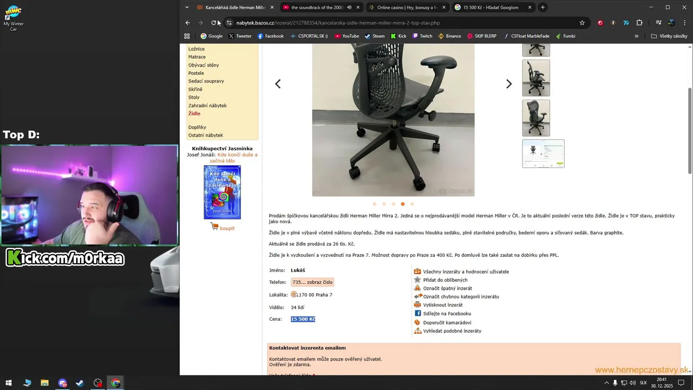Open the Binance bookmark
693x390 pixels.
(449, 36)
